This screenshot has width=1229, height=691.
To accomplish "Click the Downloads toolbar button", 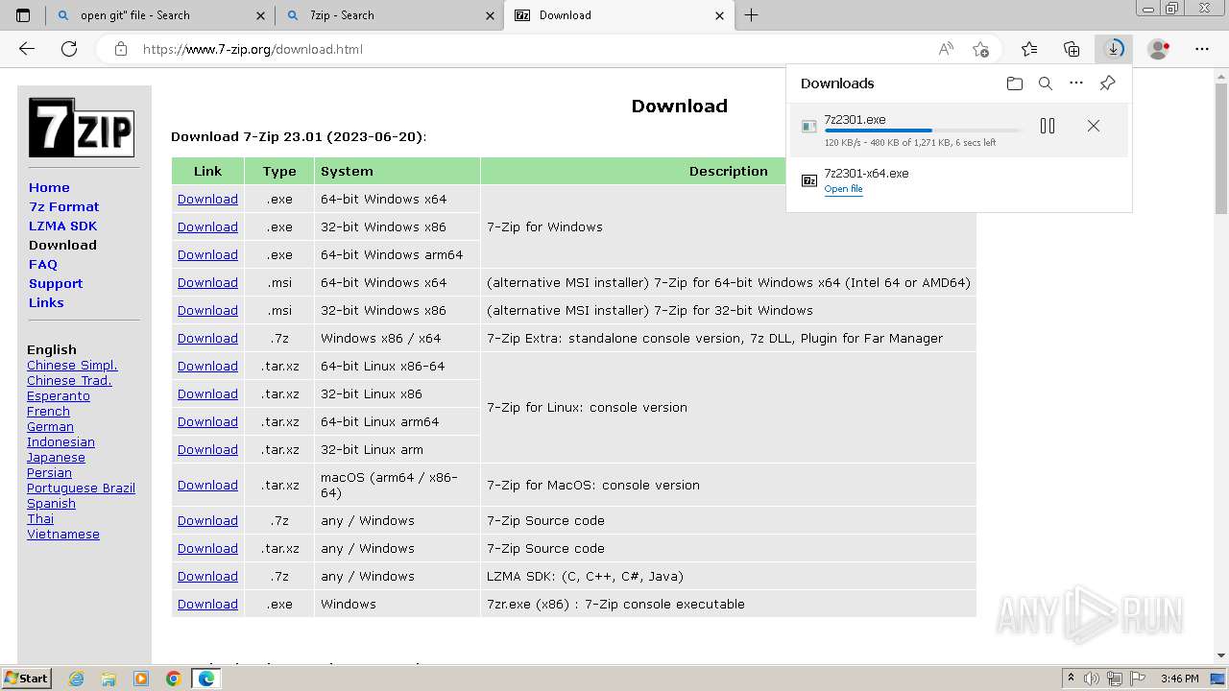I will (x=1114, y=49).
